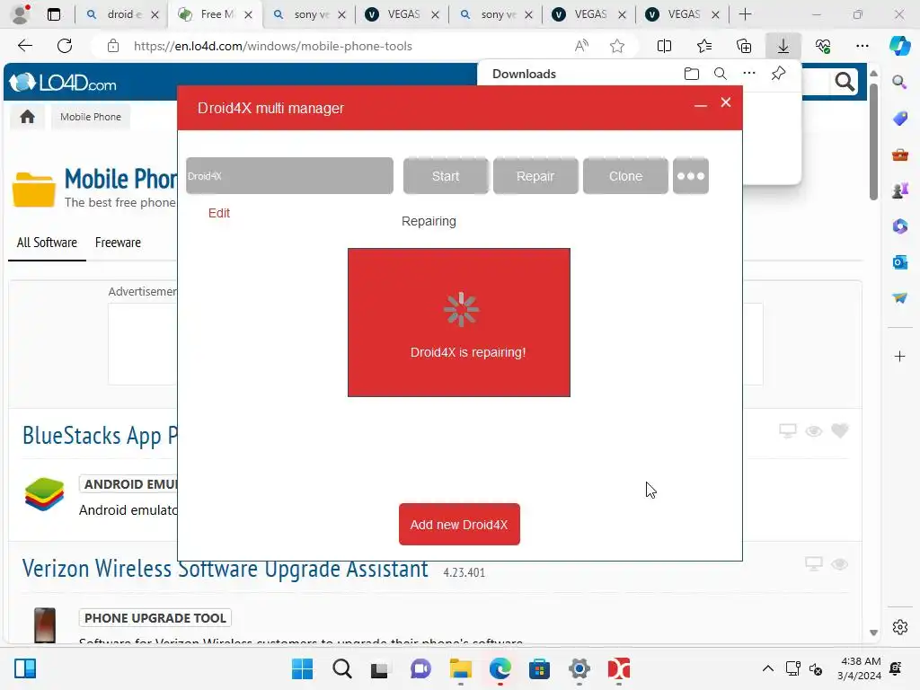Open Windows Start menu

pyautogui.click(x=302, y=668)
